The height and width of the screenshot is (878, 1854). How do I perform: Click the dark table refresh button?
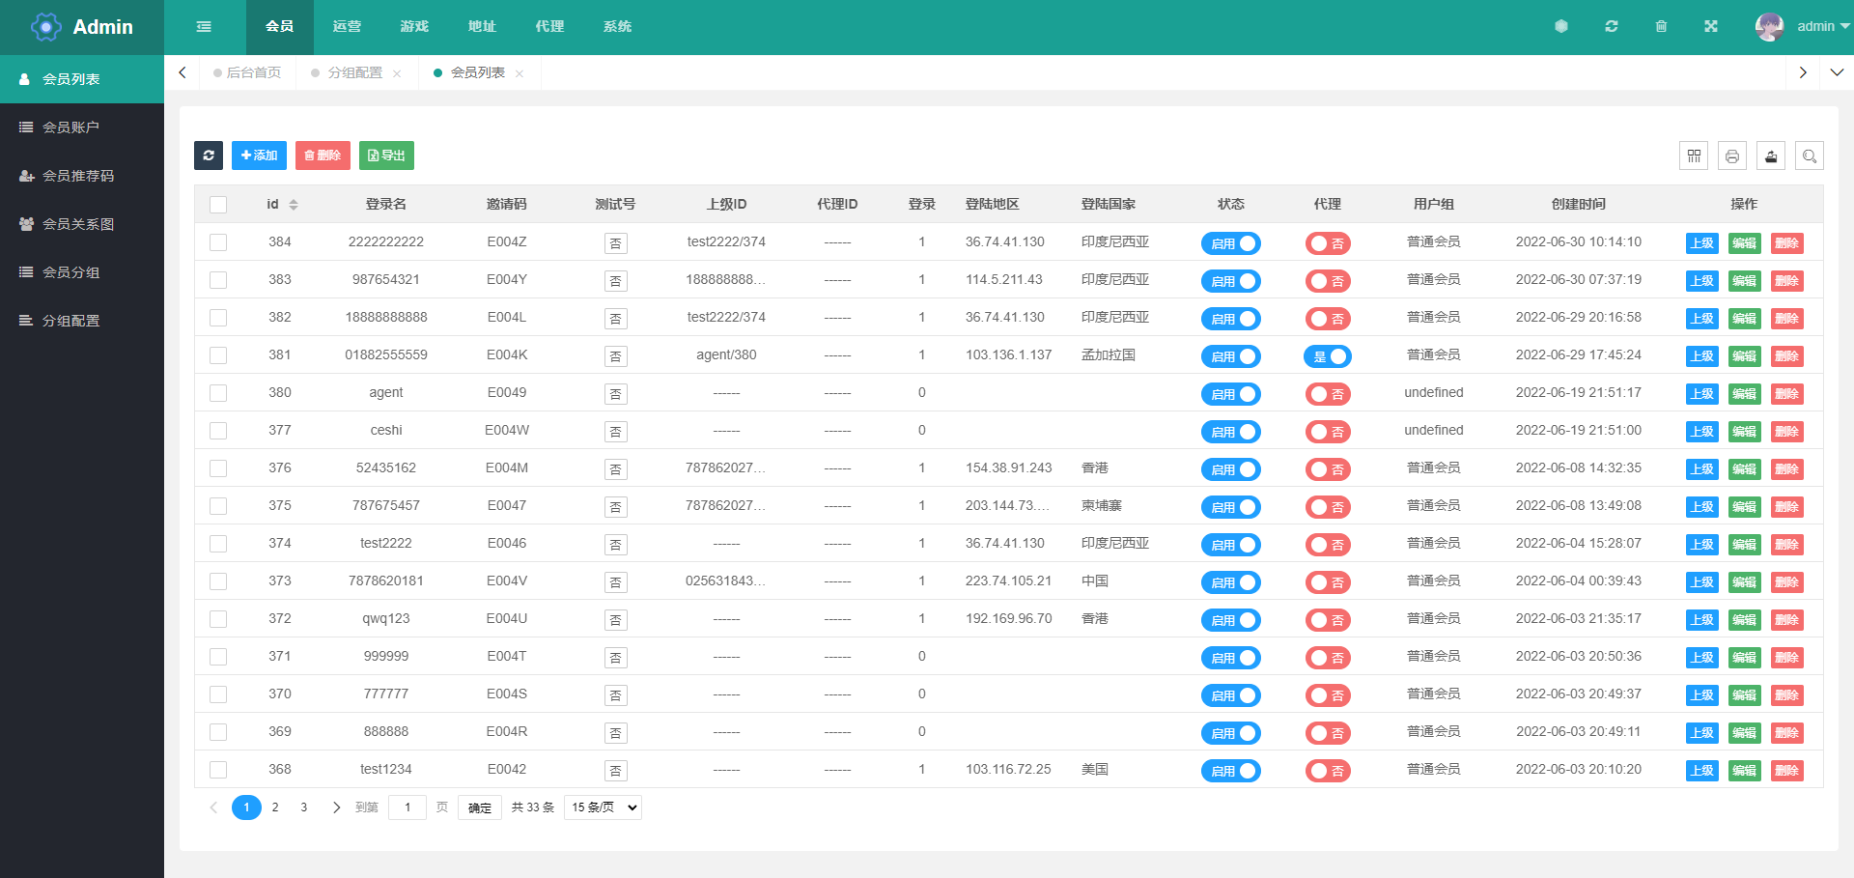209,156
